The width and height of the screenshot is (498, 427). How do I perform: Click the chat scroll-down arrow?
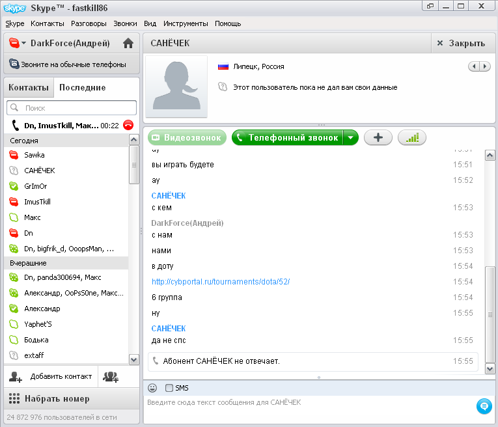coord(490,368)
